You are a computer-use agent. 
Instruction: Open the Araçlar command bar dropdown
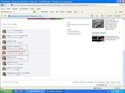[x=118, y=16]
